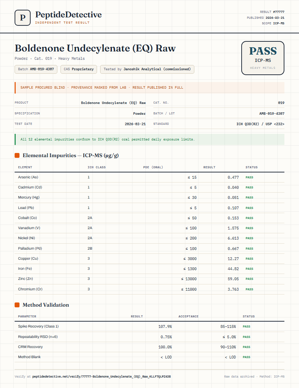Screen dimensions: 299x388
Task: Click the Iron (Fe) row label
Action: 25,269
